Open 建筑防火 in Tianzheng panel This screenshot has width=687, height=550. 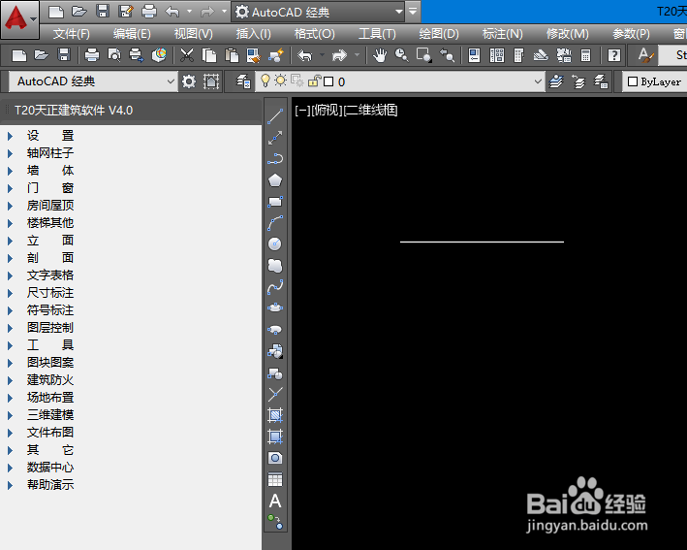[x=50, y=380]
